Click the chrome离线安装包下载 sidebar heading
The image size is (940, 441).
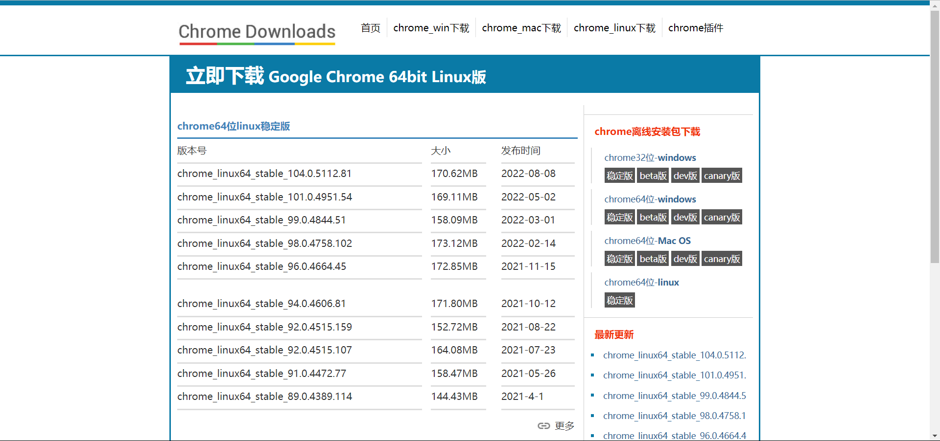[647, 132]
